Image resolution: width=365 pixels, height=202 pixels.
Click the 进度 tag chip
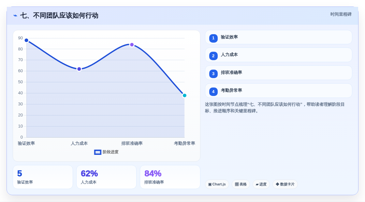[x=261, y=184]
